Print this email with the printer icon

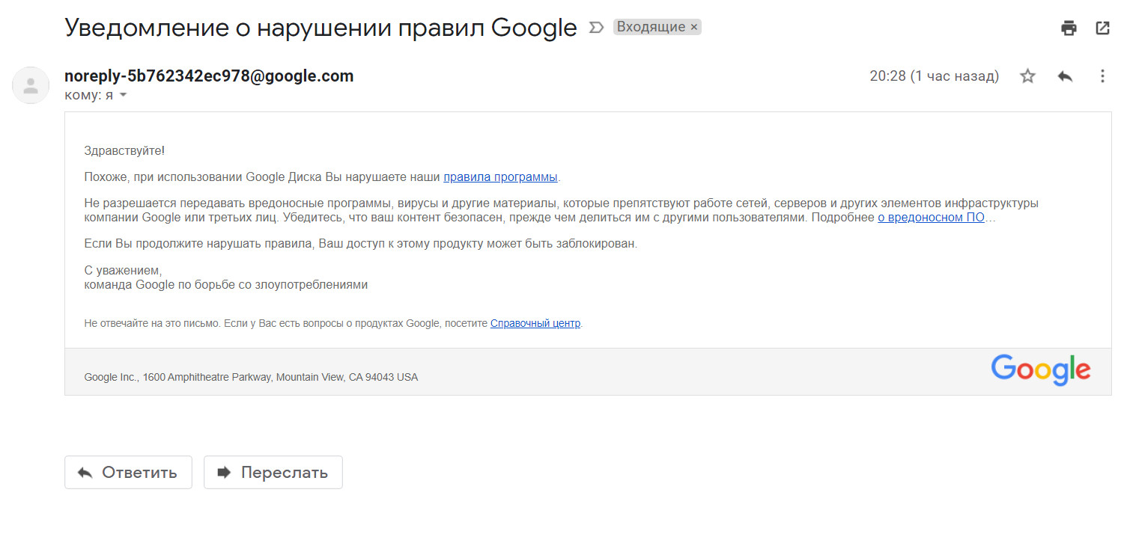pyautogui.click(x=1069, y=28)
